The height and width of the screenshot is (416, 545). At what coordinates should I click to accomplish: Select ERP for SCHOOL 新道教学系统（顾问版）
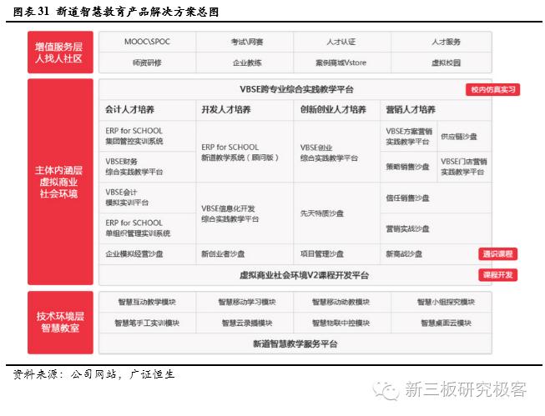pyautogui.click(x=245, y=152)
